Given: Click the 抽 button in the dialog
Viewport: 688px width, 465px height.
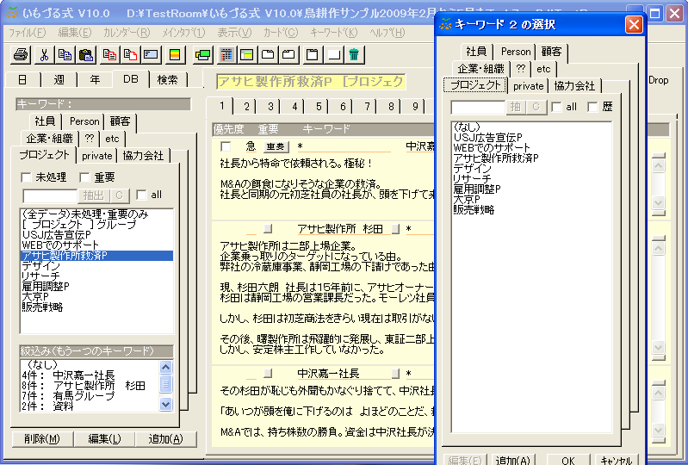Looking at the screenshot, I should 516,107.
